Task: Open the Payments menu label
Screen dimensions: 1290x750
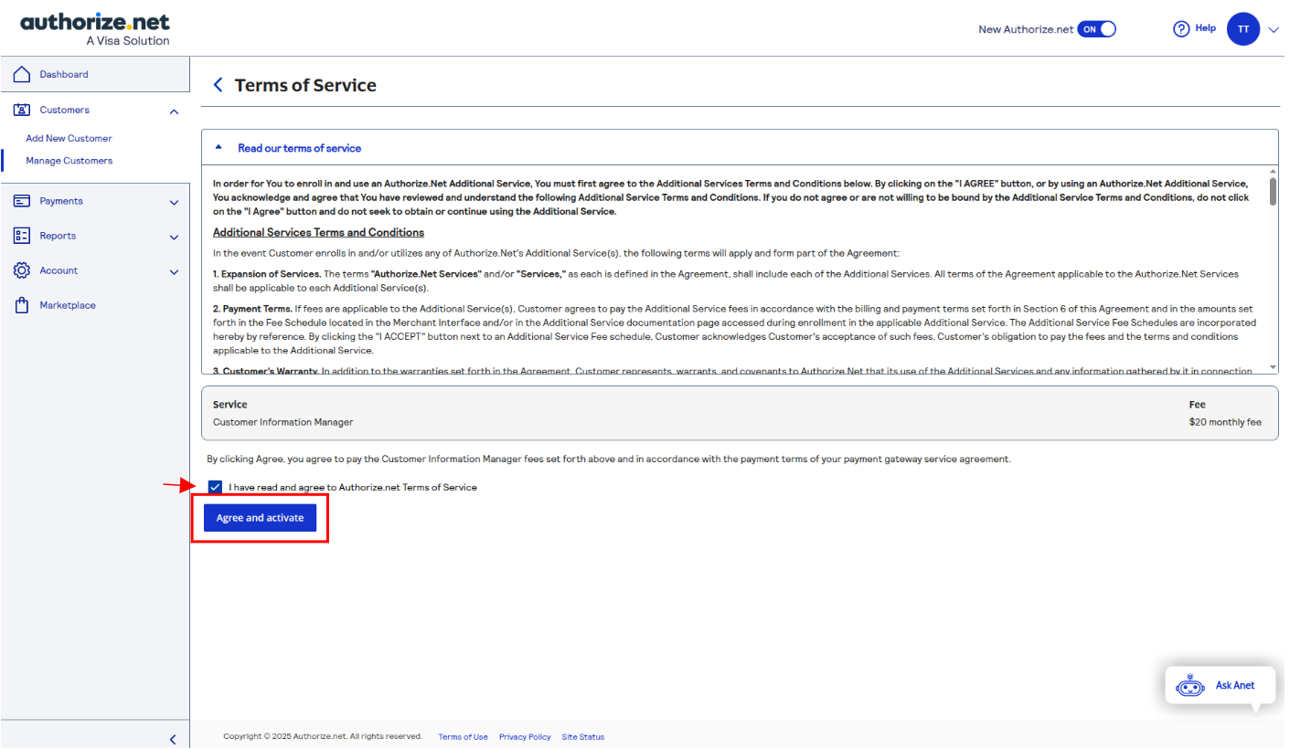Action: pos(61,201)
